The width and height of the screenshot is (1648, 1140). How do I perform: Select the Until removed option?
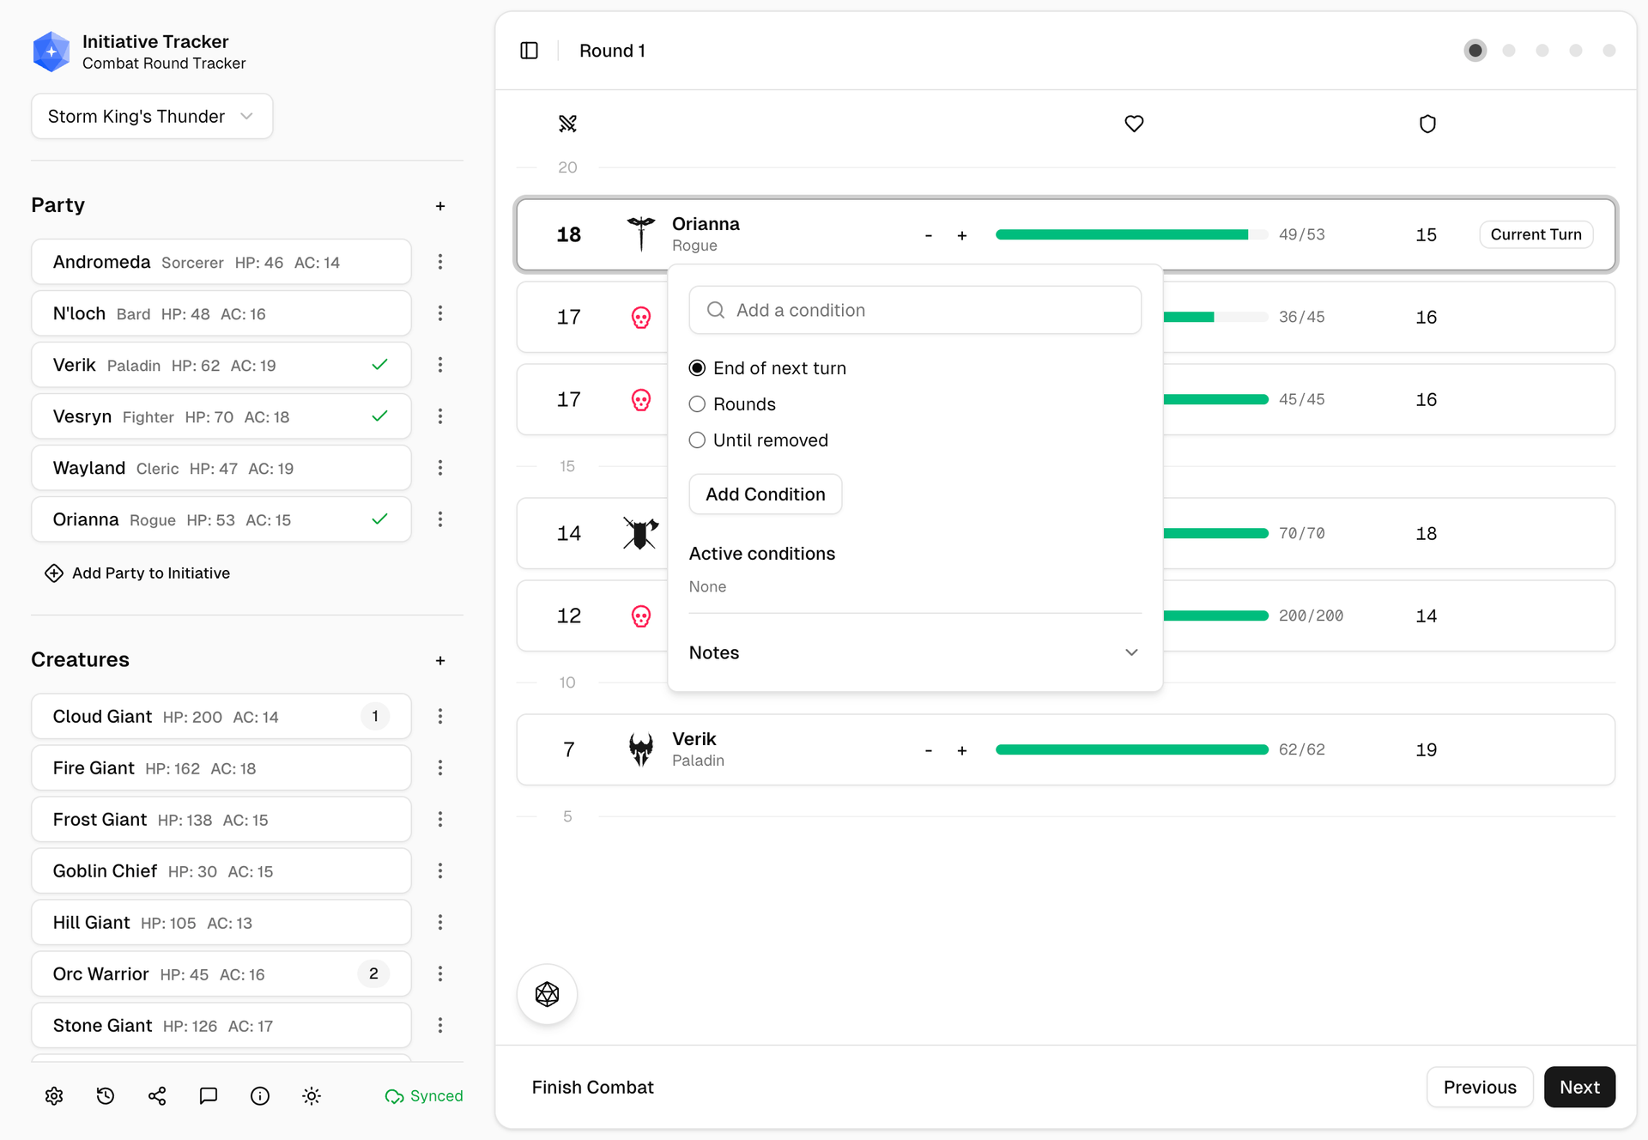[x=697, y=440]
